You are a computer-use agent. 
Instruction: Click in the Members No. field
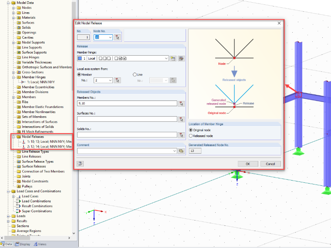pyautogui.click(x=127, y=104)
